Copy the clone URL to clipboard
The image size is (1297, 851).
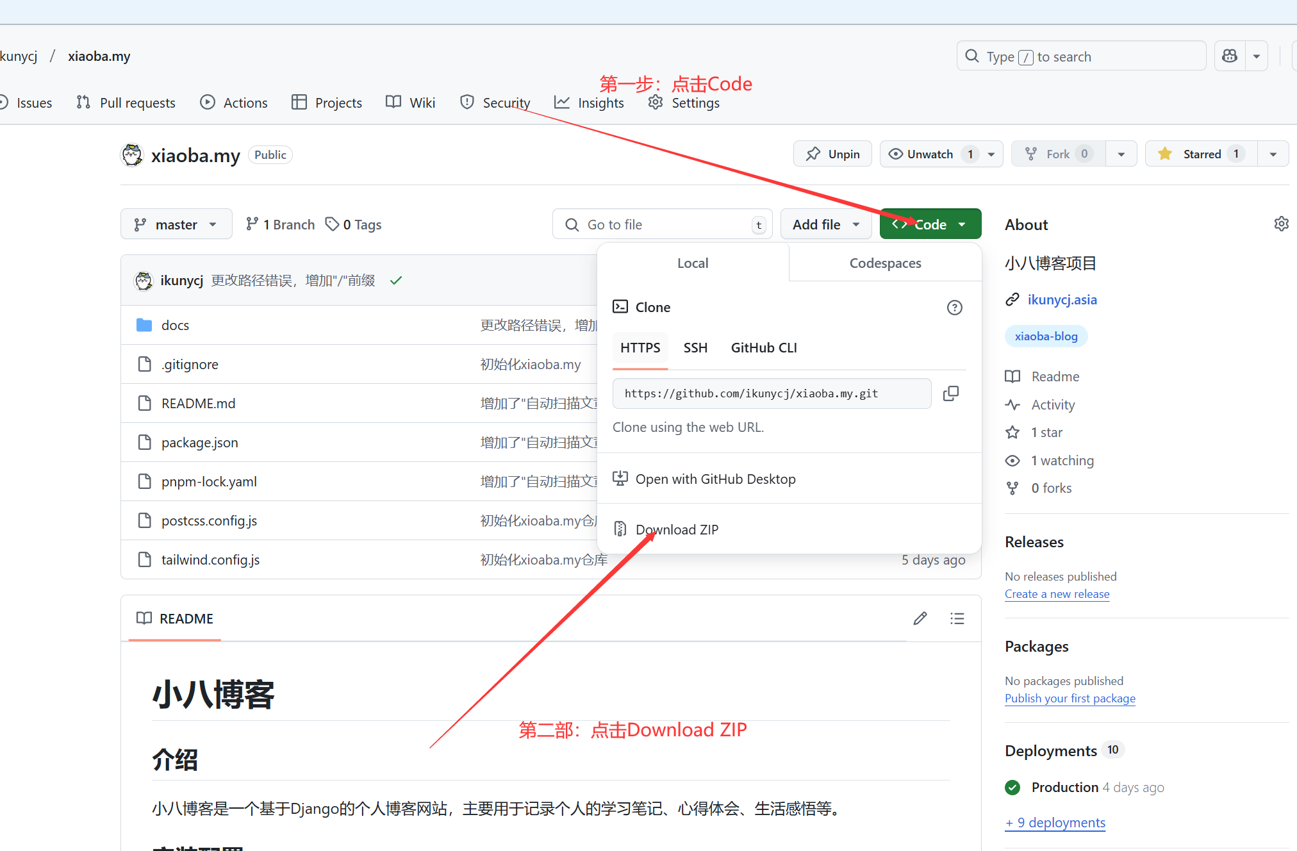pyautogui.click(x=951, y=393)
